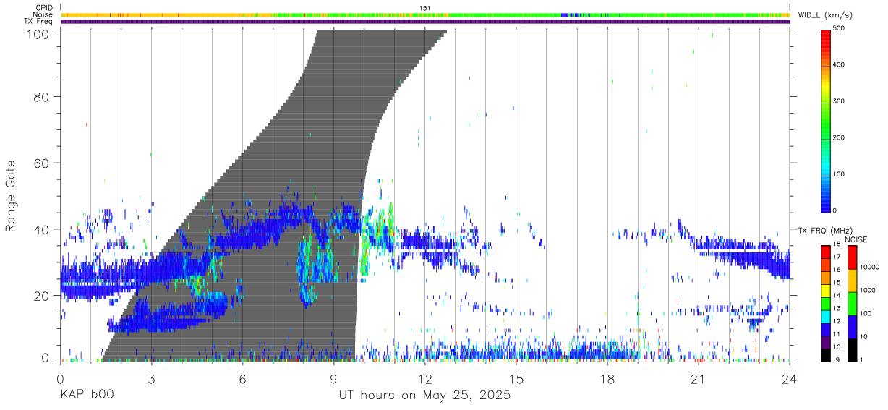Click the 400 tick on the width colorbar

840,64
